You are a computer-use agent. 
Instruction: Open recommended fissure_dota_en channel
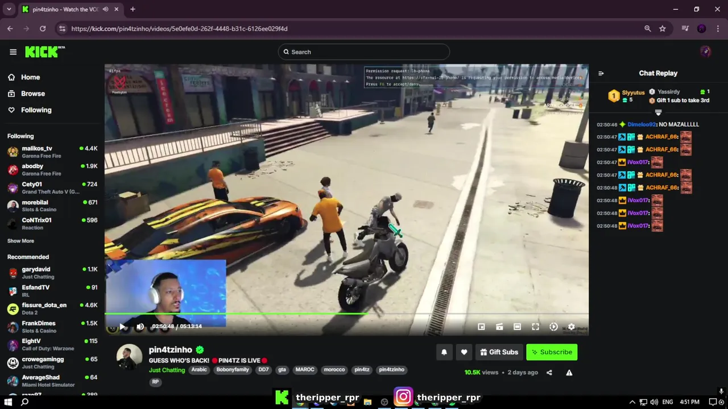click(x=52, y=308)
